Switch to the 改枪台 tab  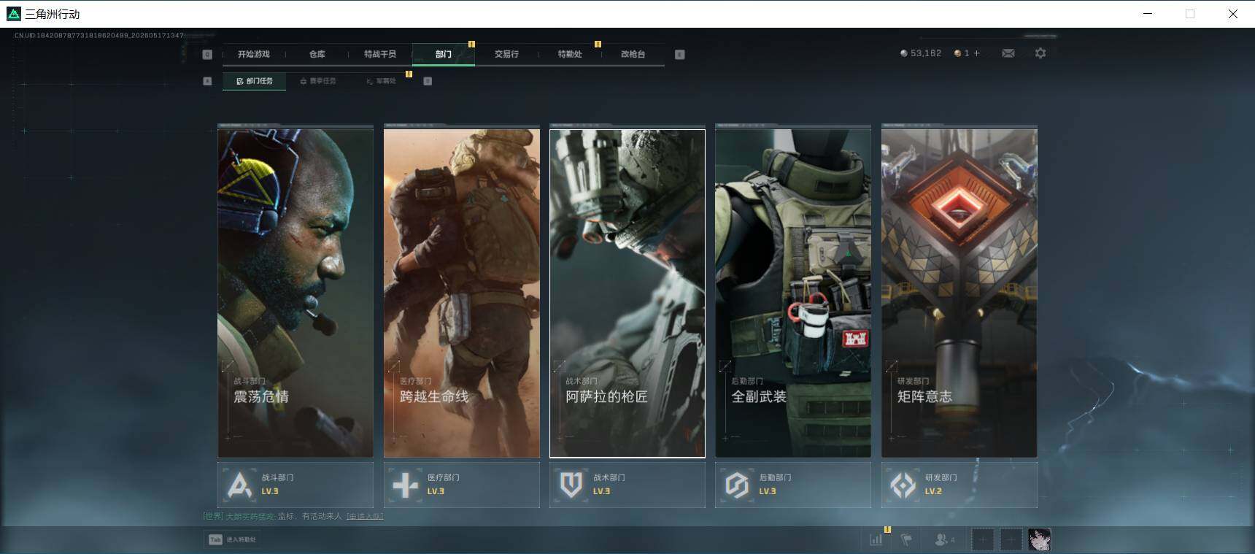(633, 54)
